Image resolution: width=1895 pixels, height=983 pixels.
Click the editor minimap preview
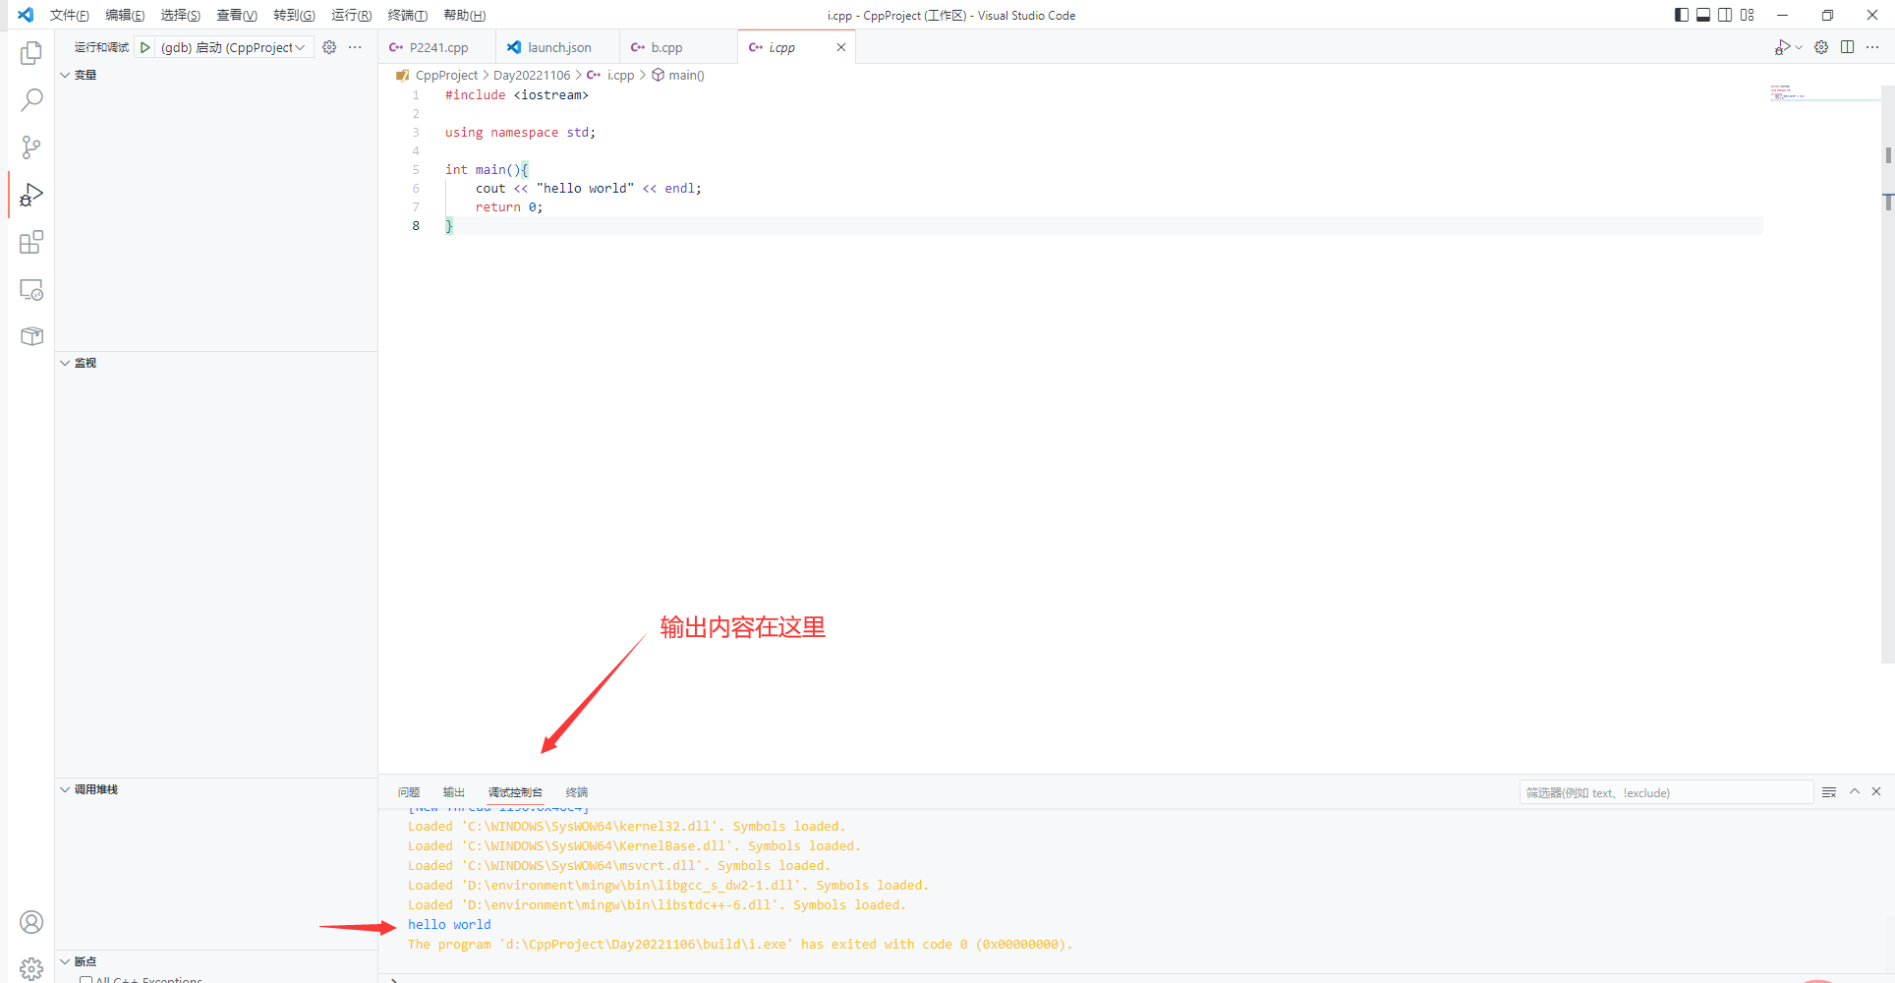click(1825, 93)
